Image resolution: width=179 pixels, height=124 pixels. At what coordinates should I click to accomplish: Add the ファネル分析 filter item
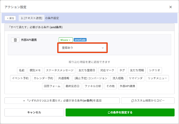click(x=93, y=86)
